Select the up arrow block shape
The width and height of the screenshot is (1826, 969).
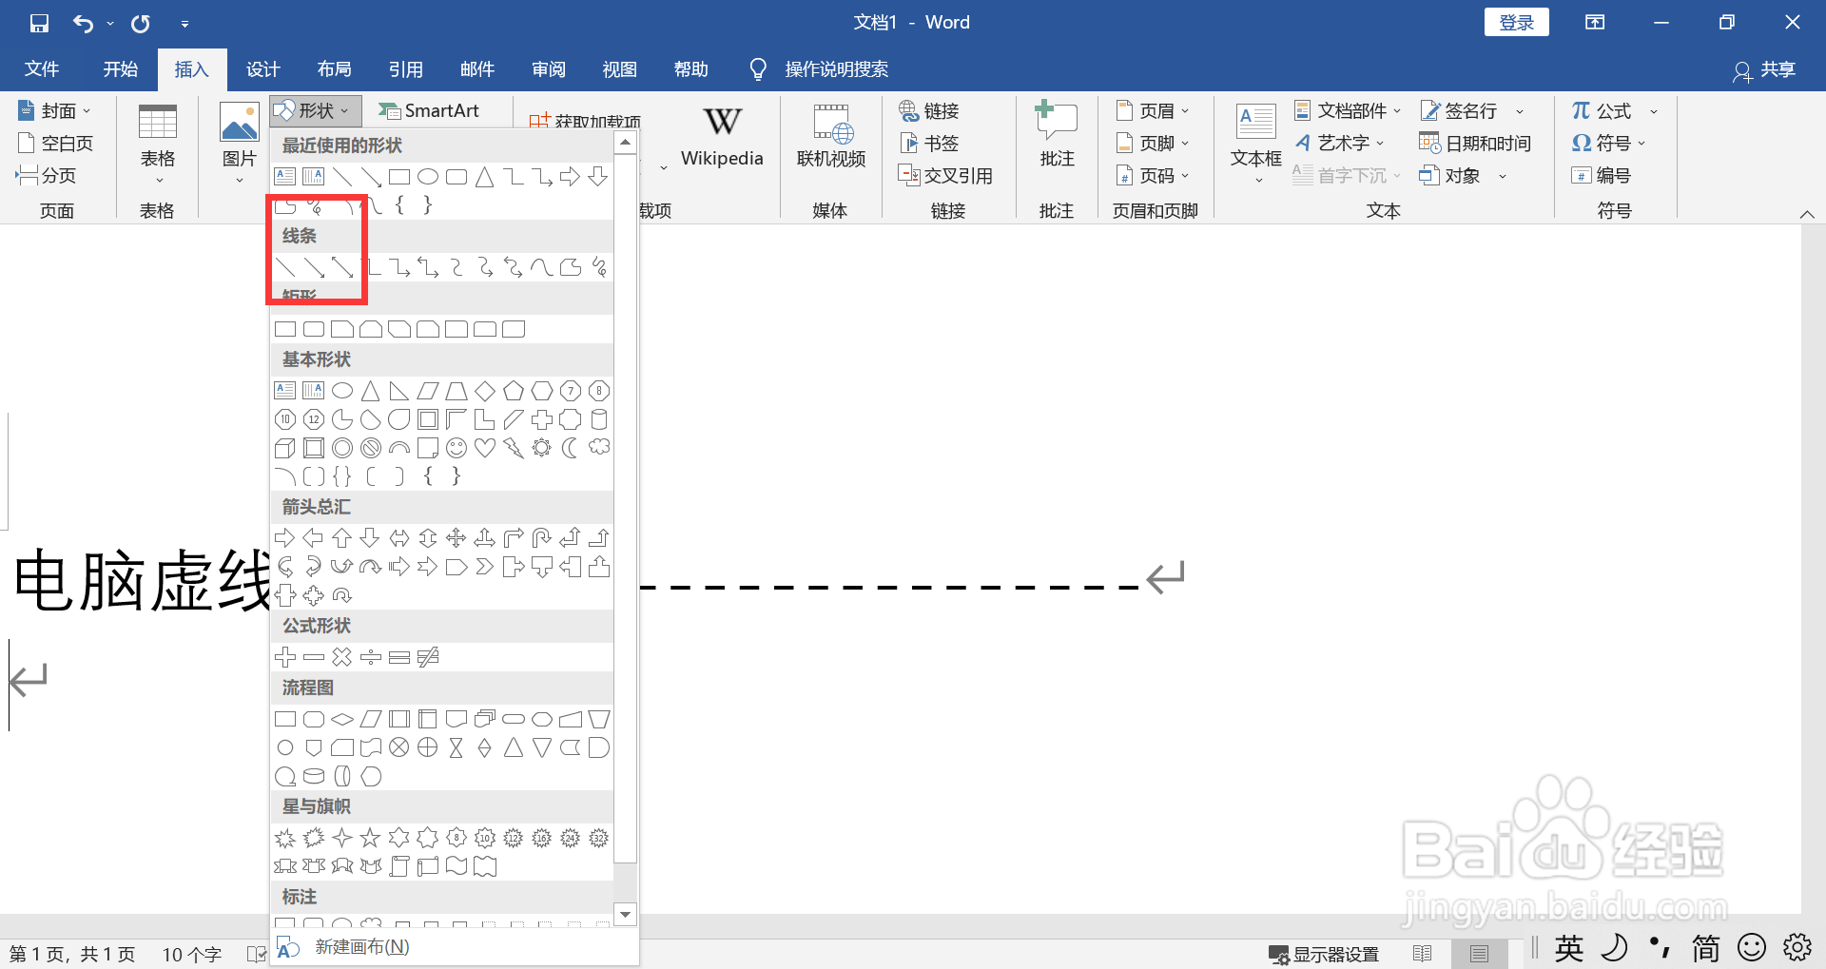point(342,538)
